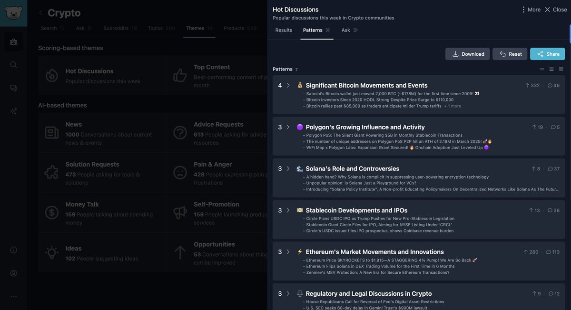Image resolution: width=571 pixels, height=310 pixels.
Task: Click the Advice Requests question mark icon
Action: [180, 132]
